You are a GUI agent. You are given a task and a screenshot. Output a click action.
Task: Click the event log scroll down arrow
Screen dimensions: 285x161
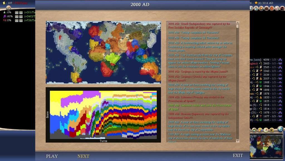click(237, 141)
